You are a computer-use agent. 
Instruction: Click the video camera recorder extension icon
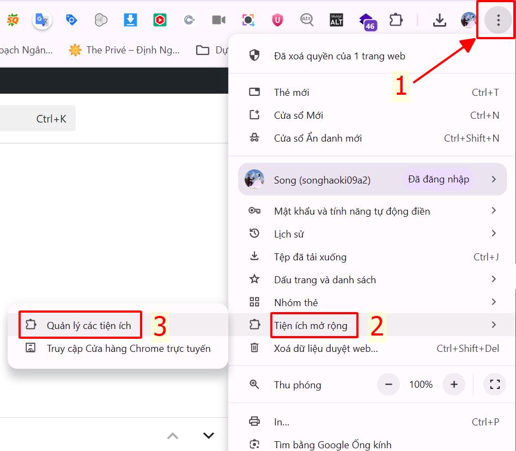[218, 20]
